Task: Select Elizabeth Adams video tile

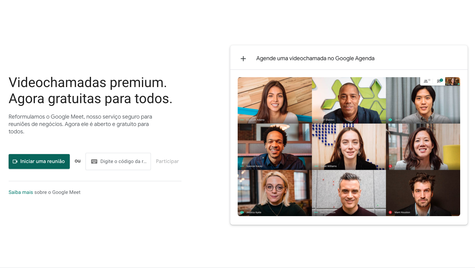Action: 275,100
